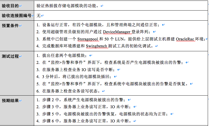The height and width of the screenshot is (126, 209).
Task: Click the cell value 无
Action: tap(39, 15)
